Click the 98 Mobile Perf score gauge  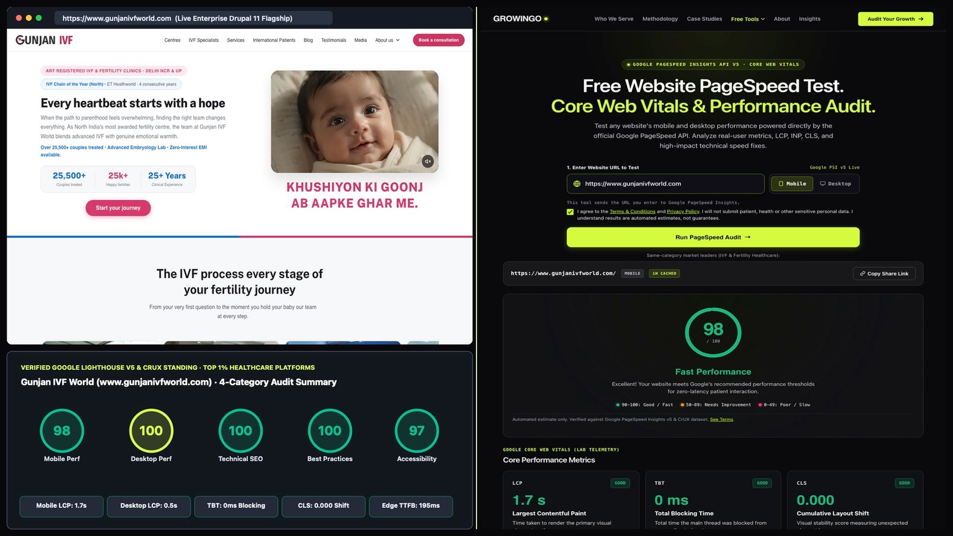pos(62,431)
